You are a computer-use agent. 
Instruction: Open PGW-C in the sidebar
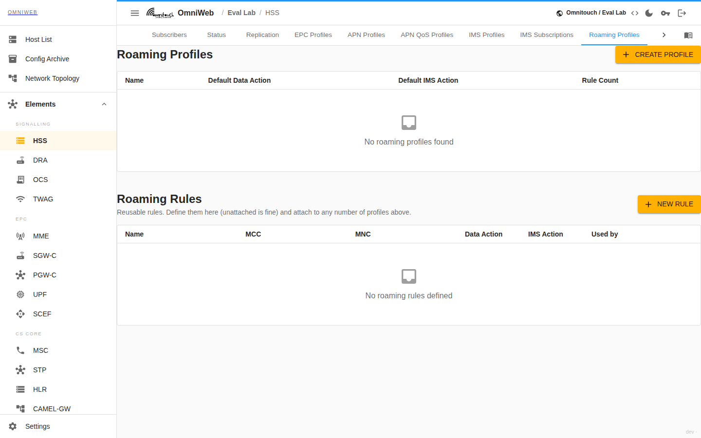tap(58, 275)
